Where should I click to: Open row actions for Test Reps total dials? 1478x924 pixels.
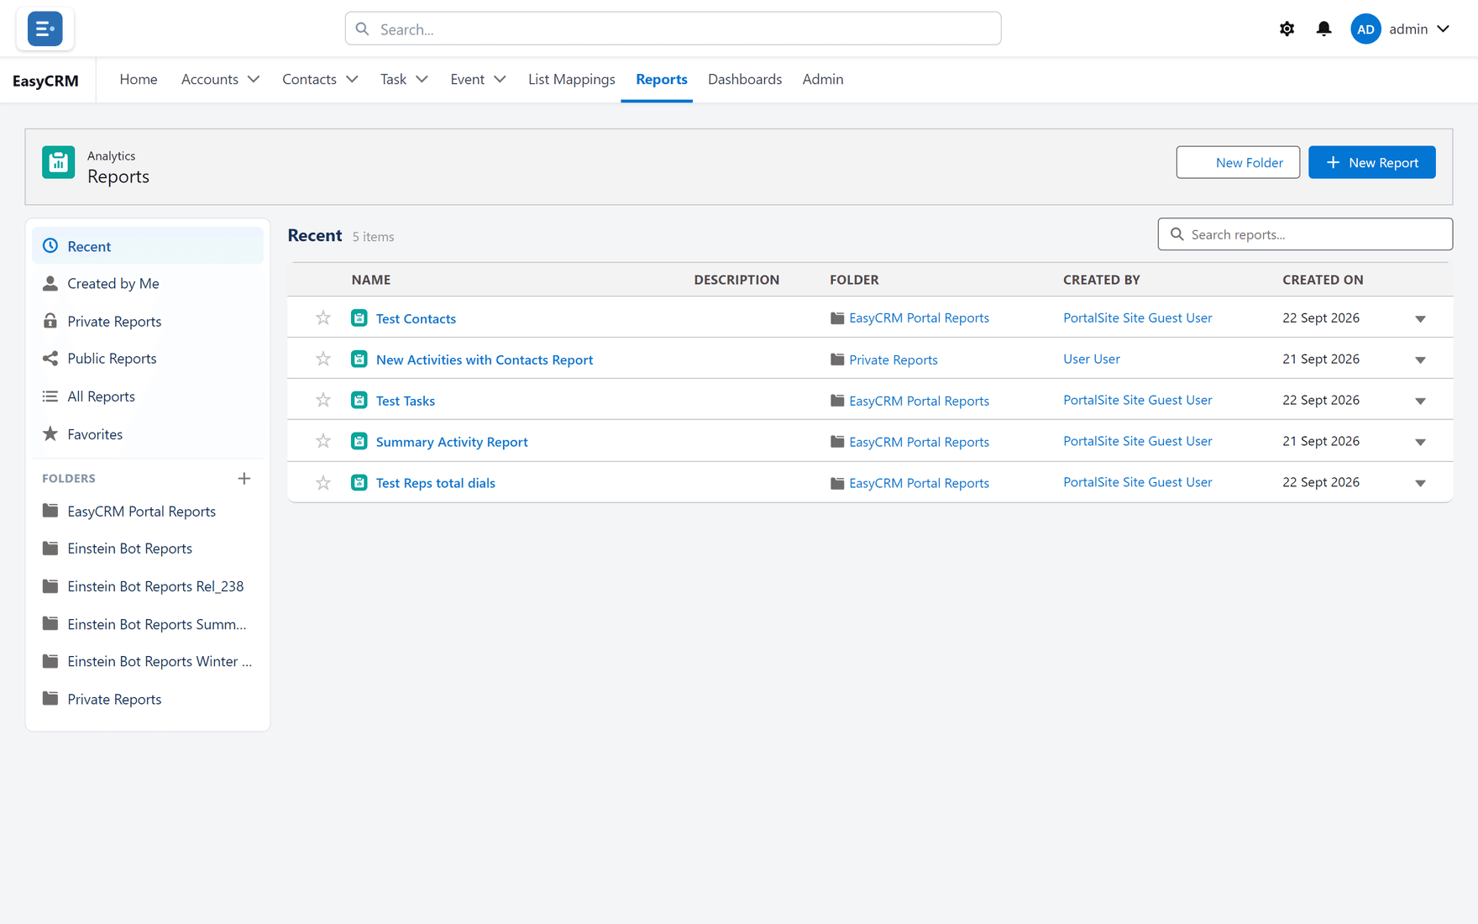1420,483
